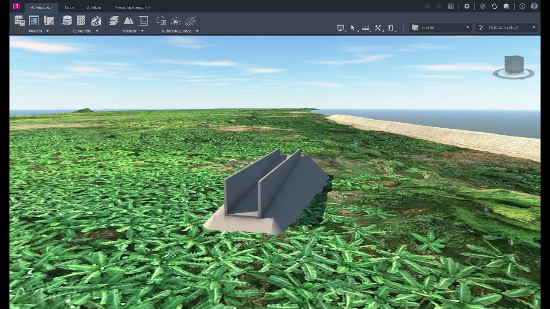Click the redo arrow

point(439,6)
